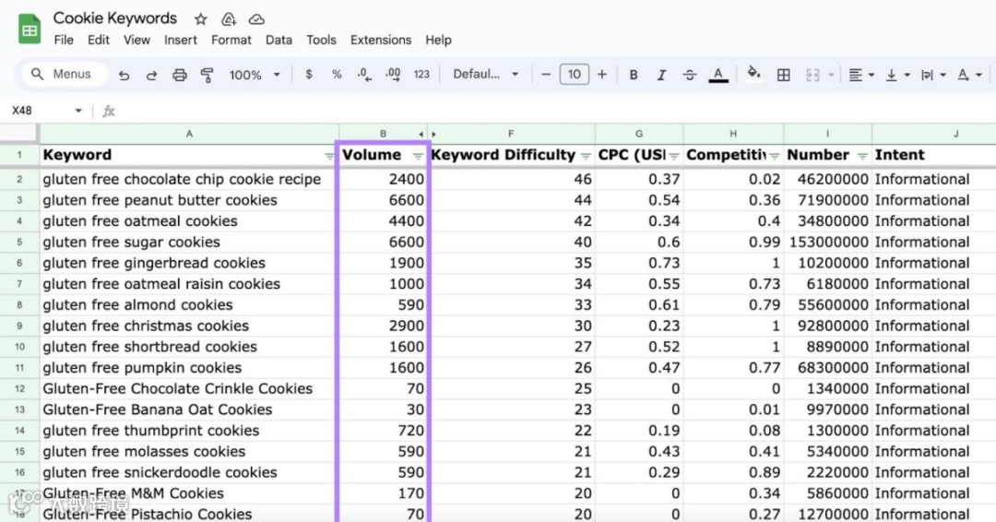Image resolution: width=996 pixels, height=522 pixels.
Task: Open the fill color paint bucket
Action: pyautogui.click(x=753, y=74)
